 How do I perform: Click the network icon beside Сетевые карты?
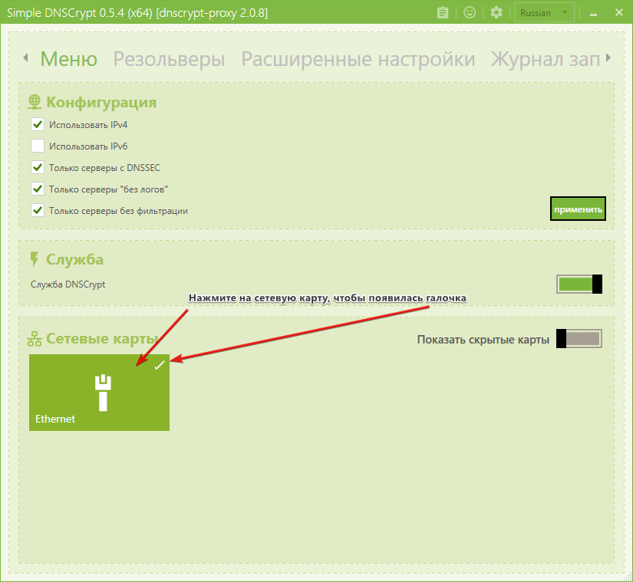pyautogui.click(x=34, y=339)
